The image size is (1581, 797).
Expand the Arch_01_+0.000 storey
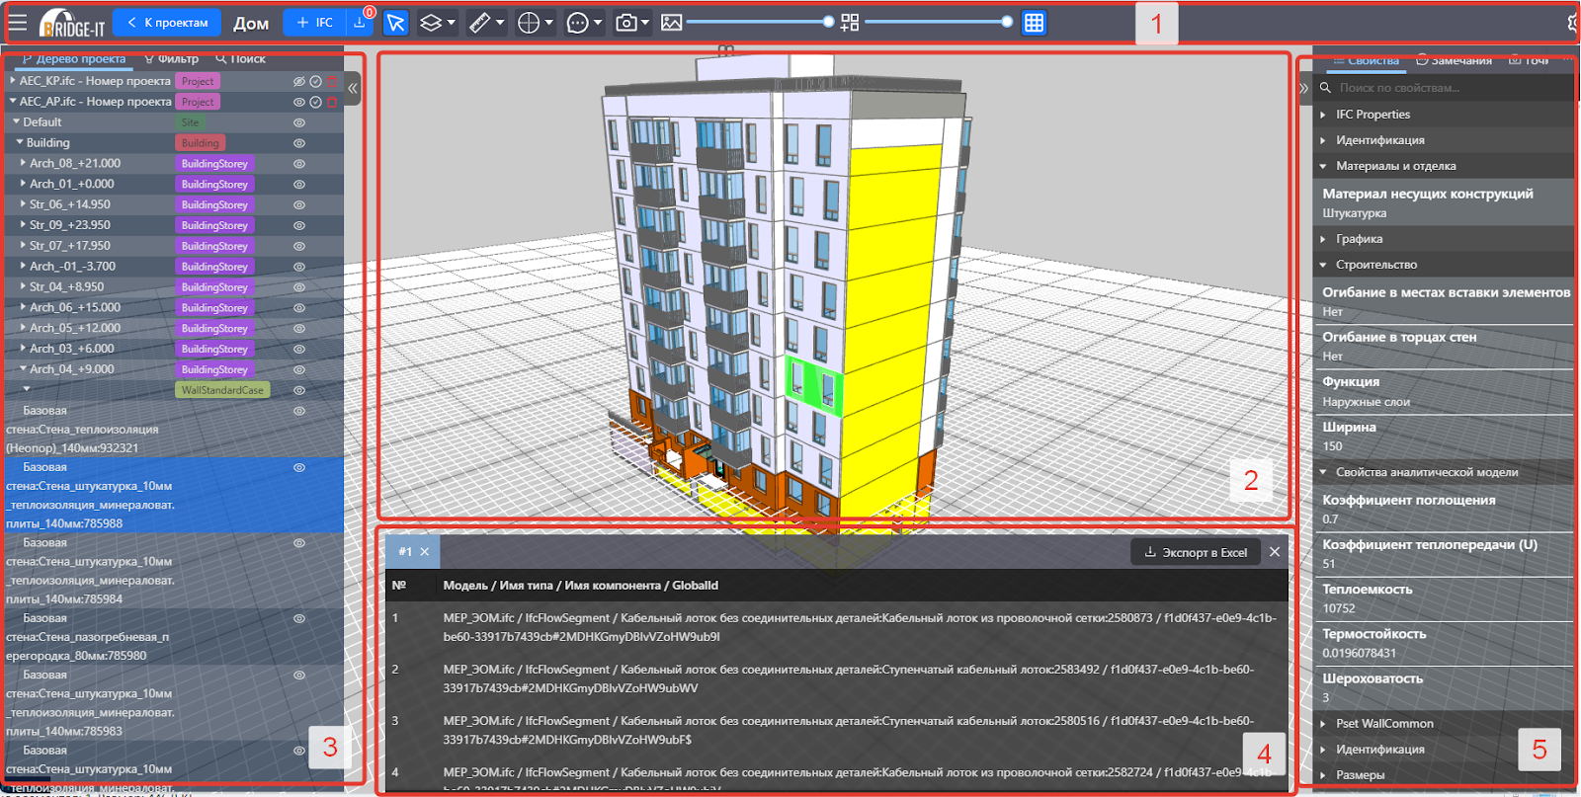[23, 184]
